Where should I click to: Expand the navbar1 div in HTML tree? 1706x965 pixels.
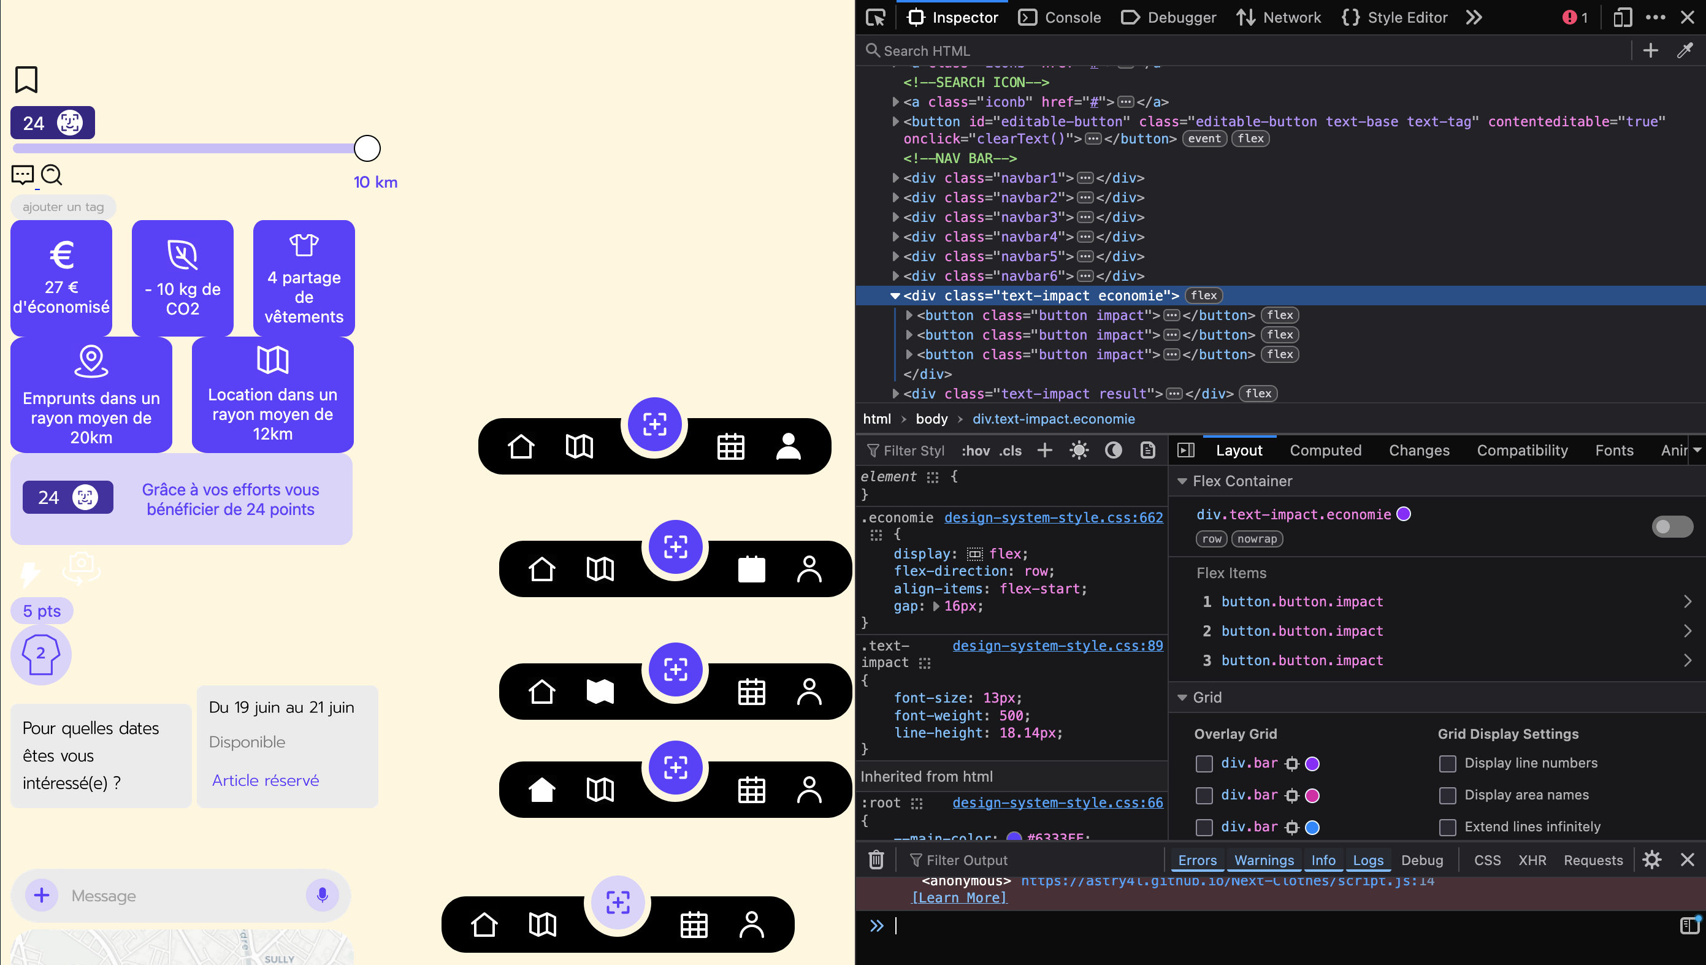[895, 178]
